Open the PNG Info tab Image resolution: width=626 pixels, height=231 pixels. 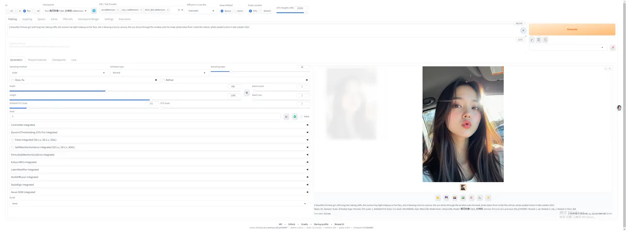coord(68,19)
